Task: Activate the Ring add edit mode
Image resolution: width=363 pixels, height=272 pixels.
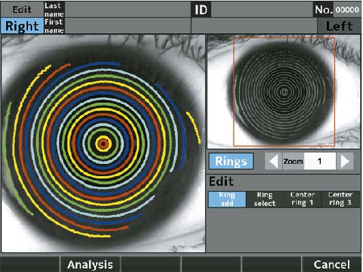Action: [227, 199]
